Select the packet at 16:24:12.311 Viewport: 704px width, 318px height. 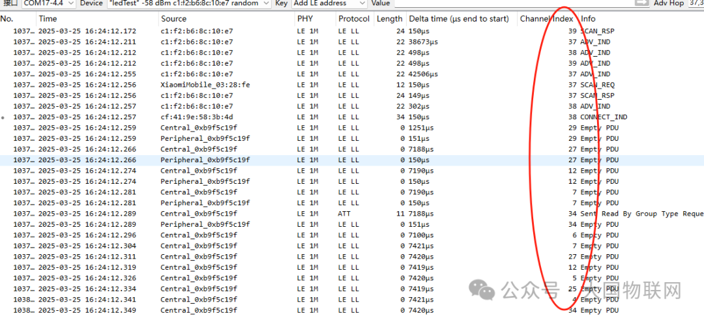pyautogui.click(x=352, y=257)
